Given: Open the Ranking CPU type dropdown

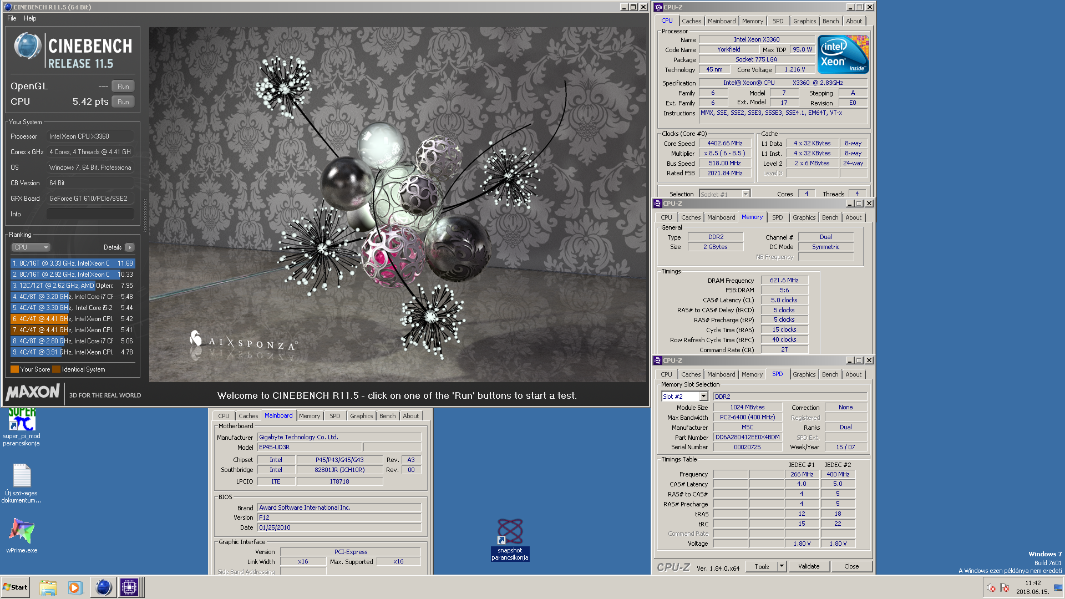Looking at the screenshot, I should pyautogui.click(x=31, y=247).
